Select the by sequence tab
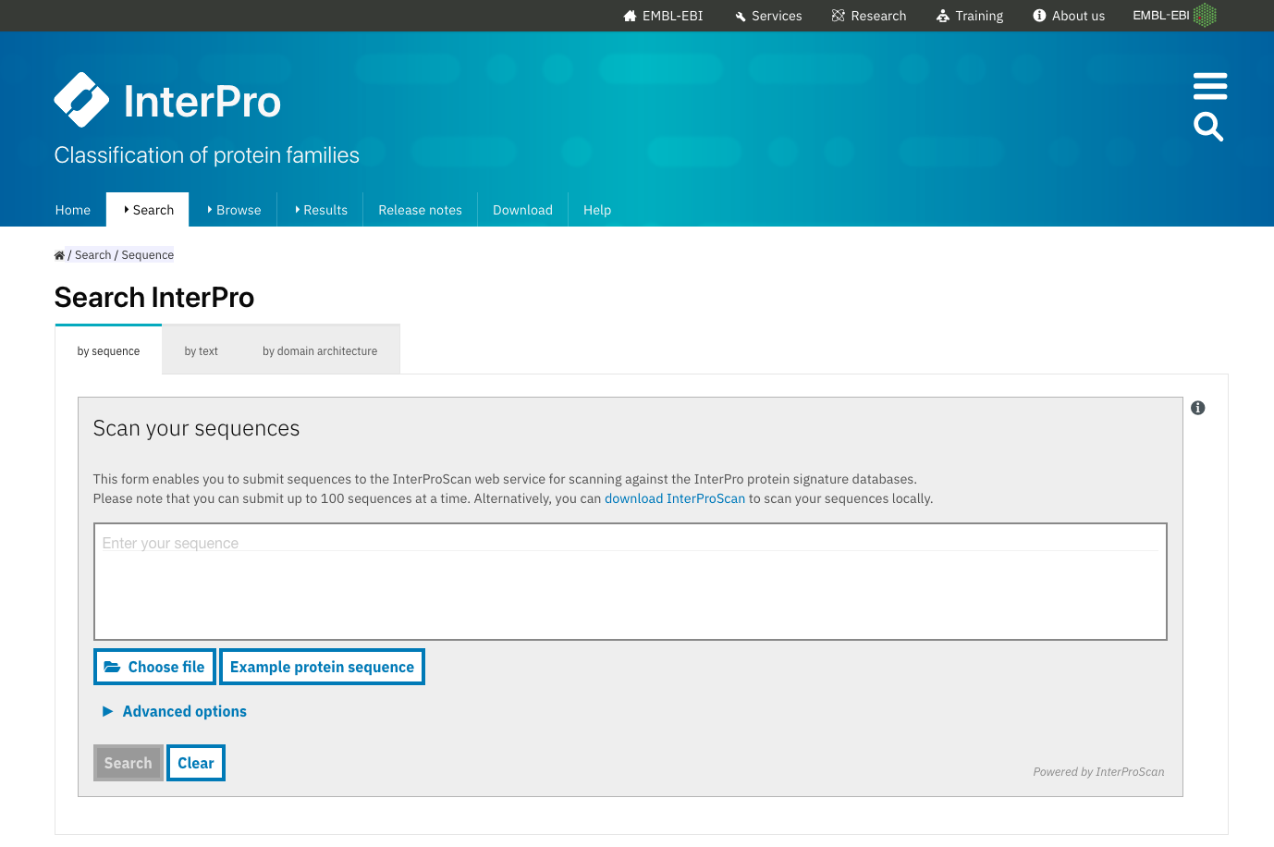Viewport: 1274px width, 847px height. pyautogui.click(x=108, y=351)
